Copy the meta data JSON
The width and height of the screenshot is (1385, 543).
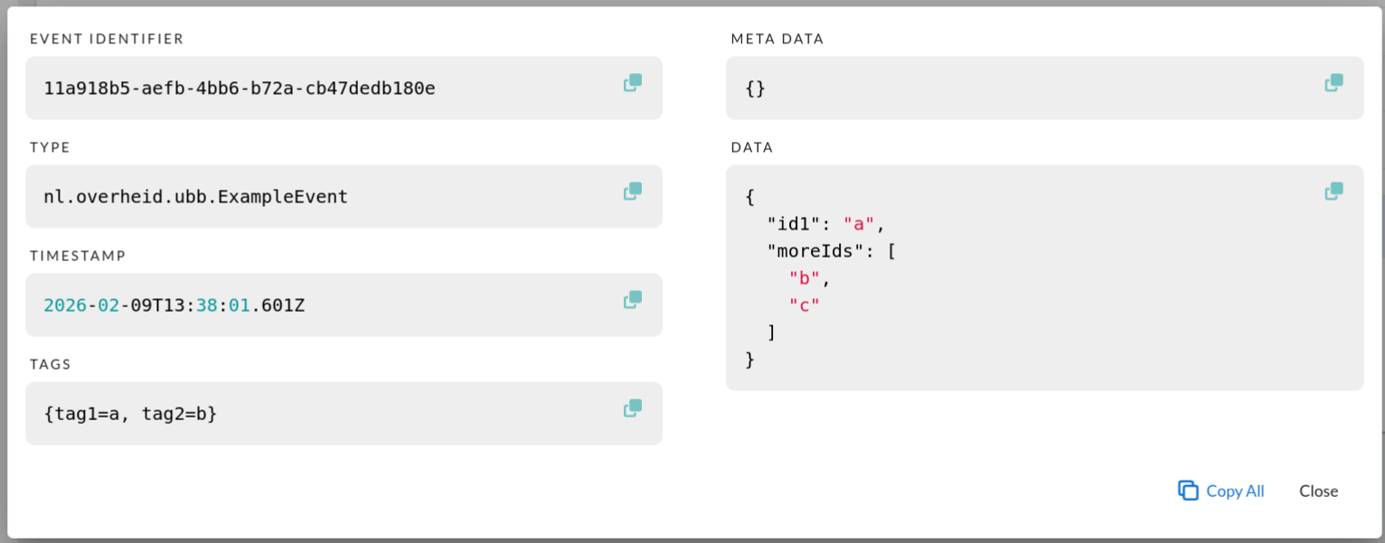(x=1333, y=83)
